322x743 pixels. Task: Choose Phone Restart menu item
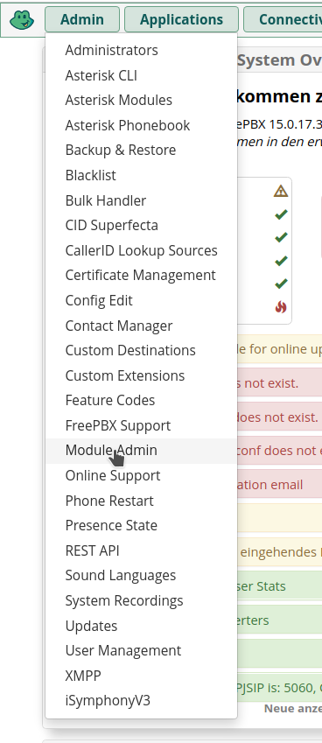click(141, 501)
